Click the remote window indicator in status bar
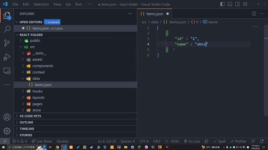 pos(5,141)
